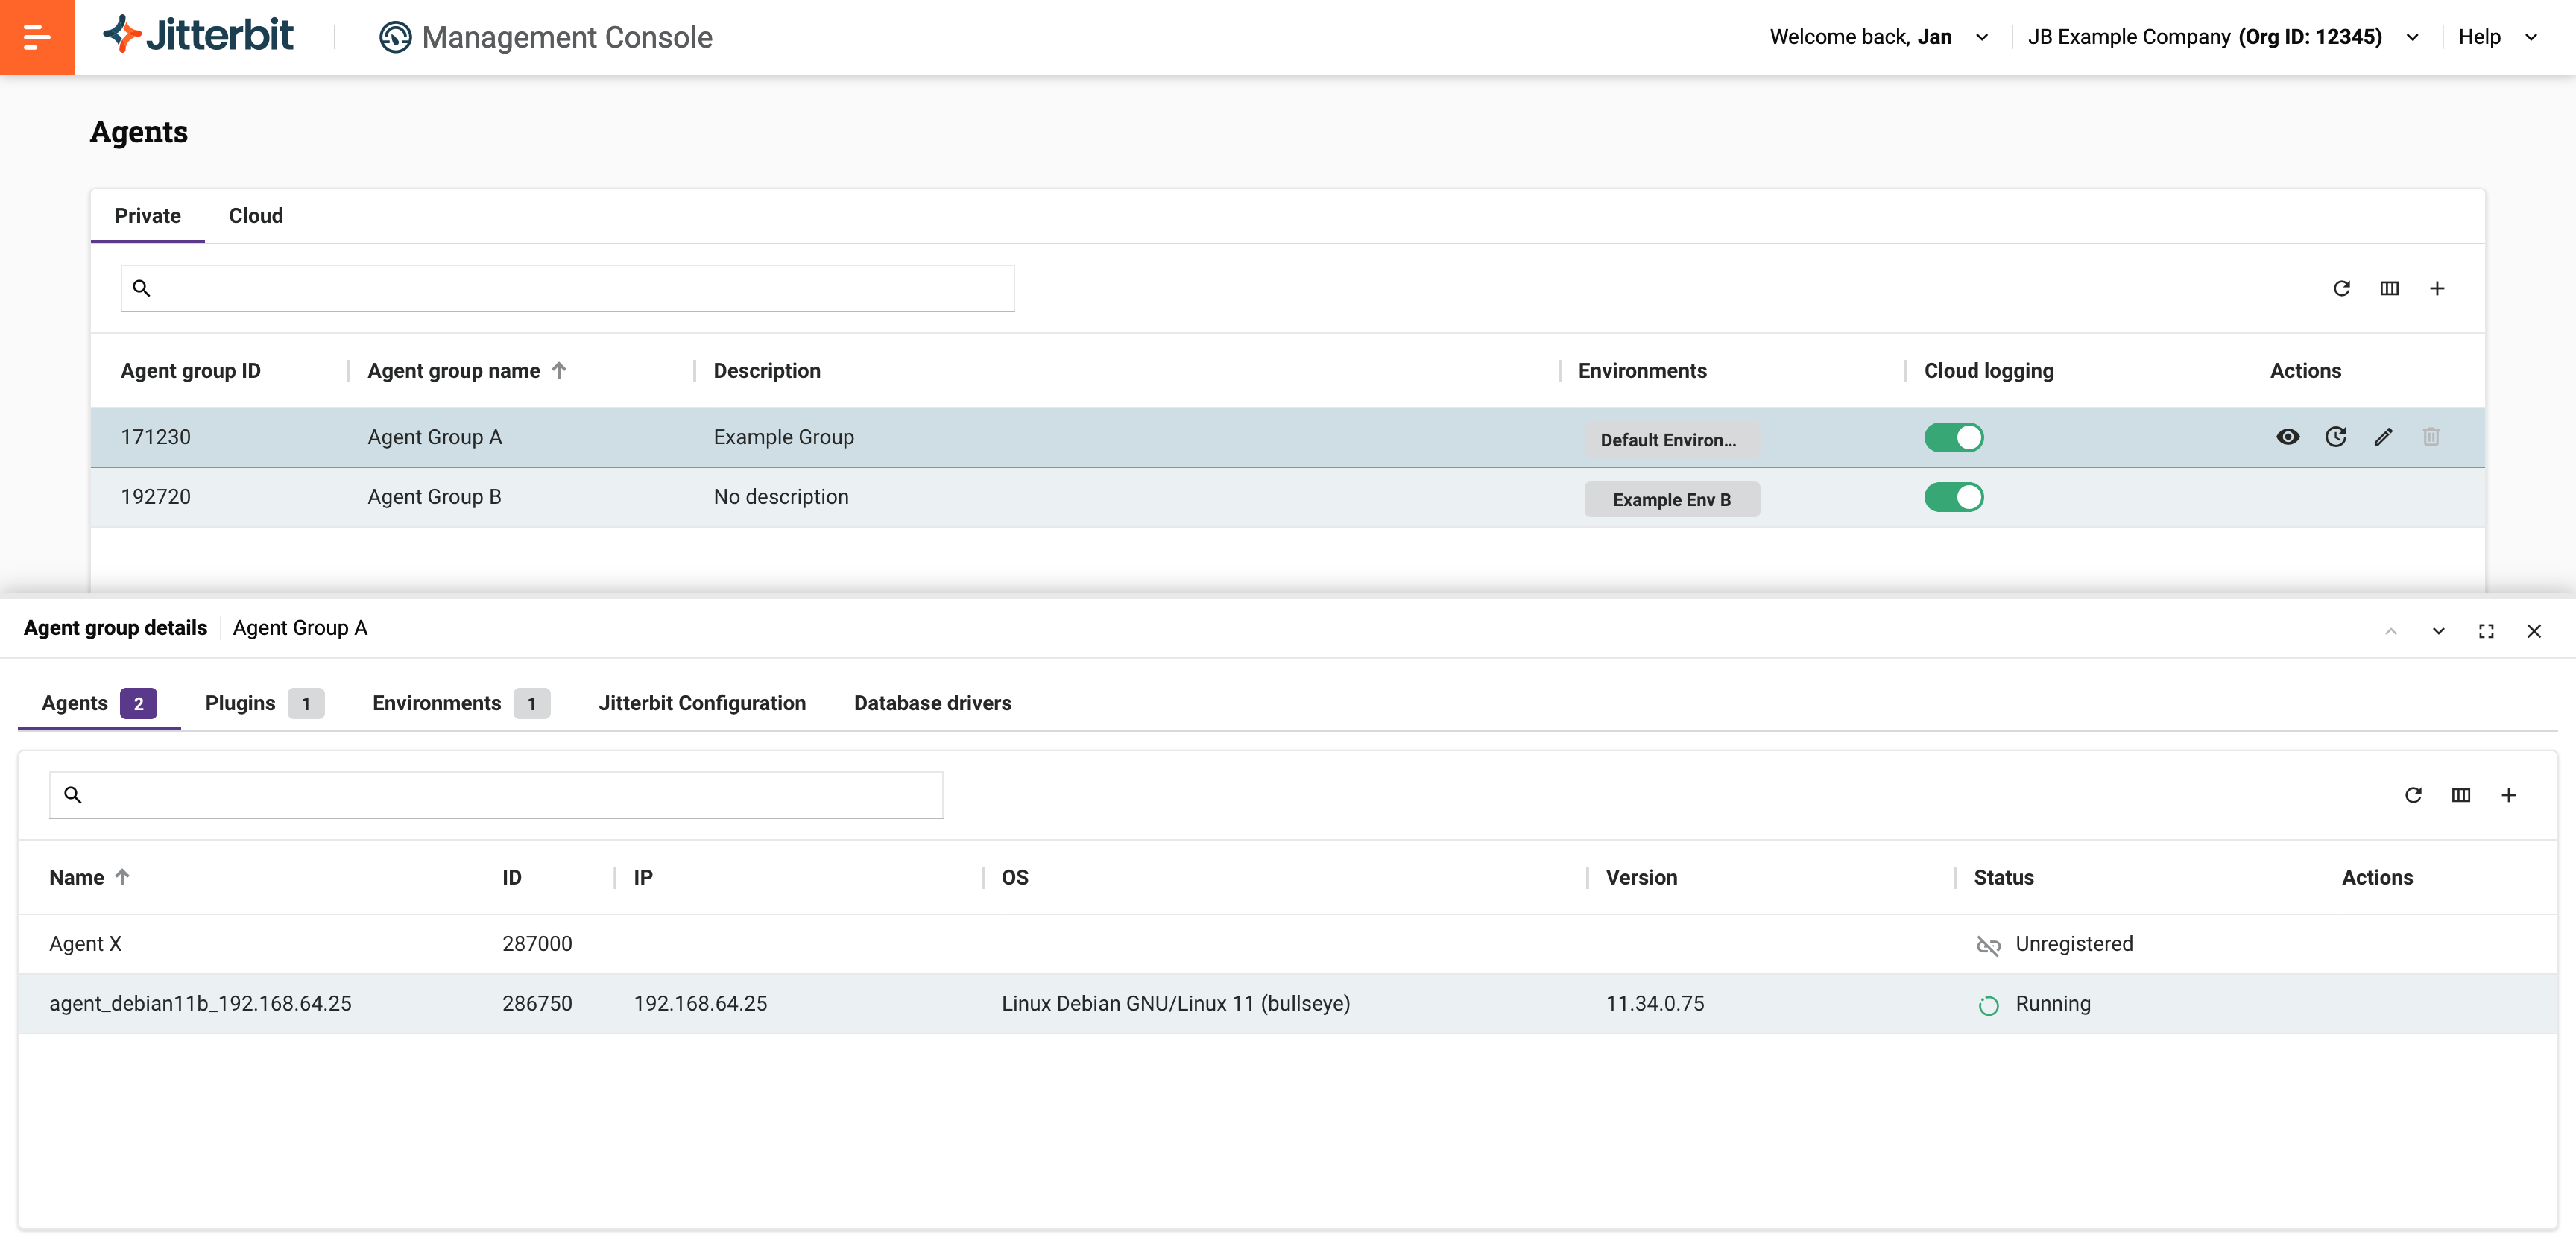The width and height of the screenshot is (2576, 1249).
Task: View details of Agent Group A
Action: click(2288, 437)
